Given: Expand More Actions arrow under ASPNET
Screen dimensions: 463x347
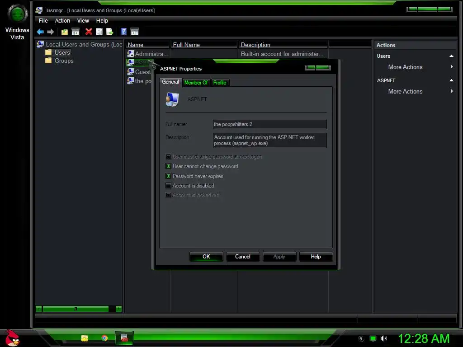Looking at the screenshot, I should [x=452, y=91].
